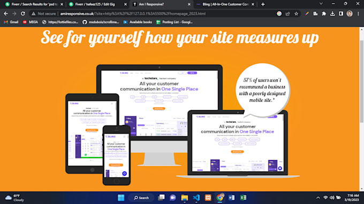The height and width of the screenshot is (204, 364).
Task: Open the Extensions puzzle icon
Action: (x=324, y=14)
